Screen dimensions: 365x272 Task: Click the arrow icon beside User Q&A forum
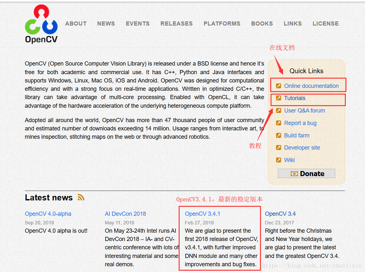(x=279, y=110)
